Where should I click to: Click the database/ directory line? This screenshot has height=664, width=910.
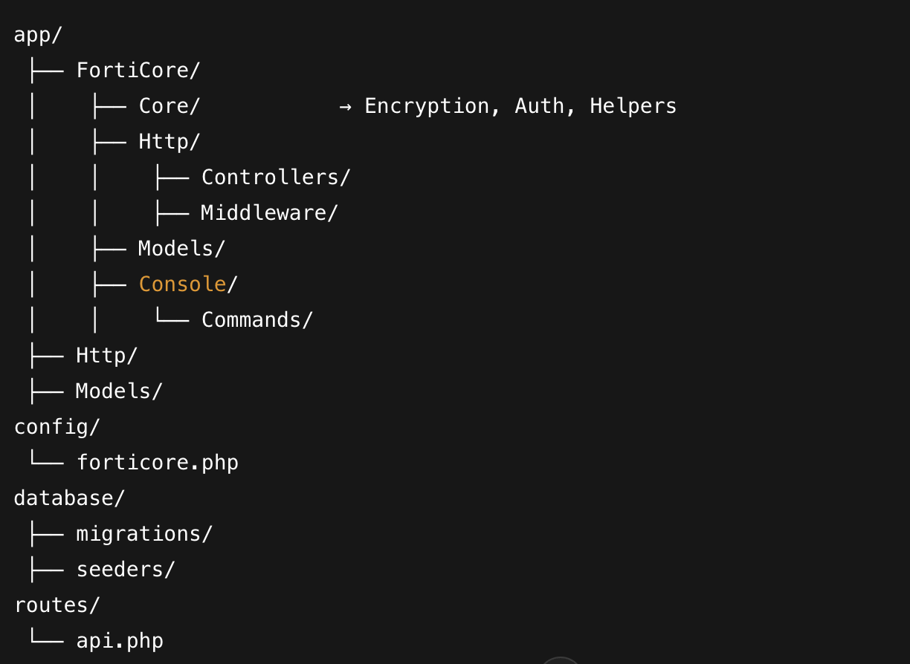coord(68,498)
